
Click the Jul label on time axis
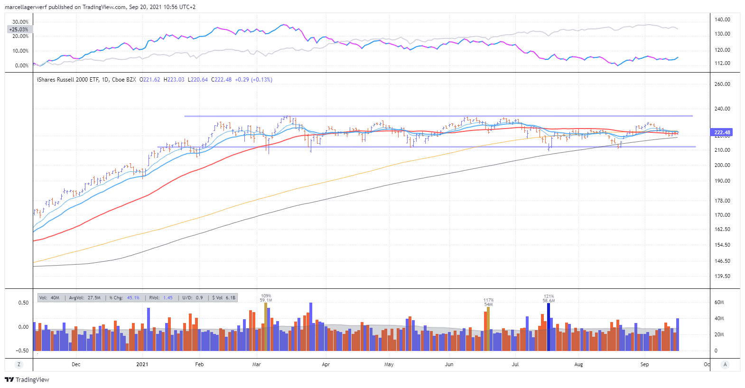pos(515,364)
